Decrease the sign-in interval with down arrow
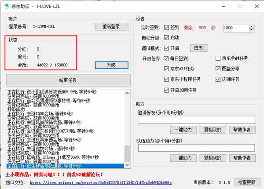The width and height of the screenshot is (264, 189). point(252,30)
